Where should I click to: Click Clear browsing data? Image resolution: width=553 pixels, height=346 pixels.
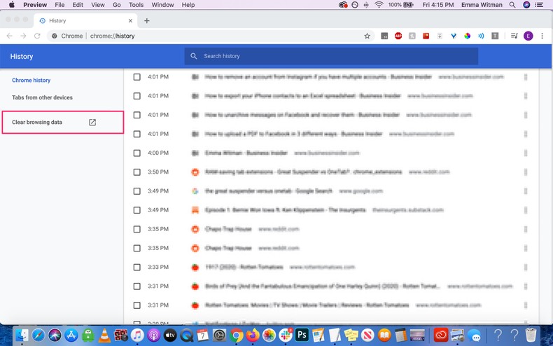38,123
